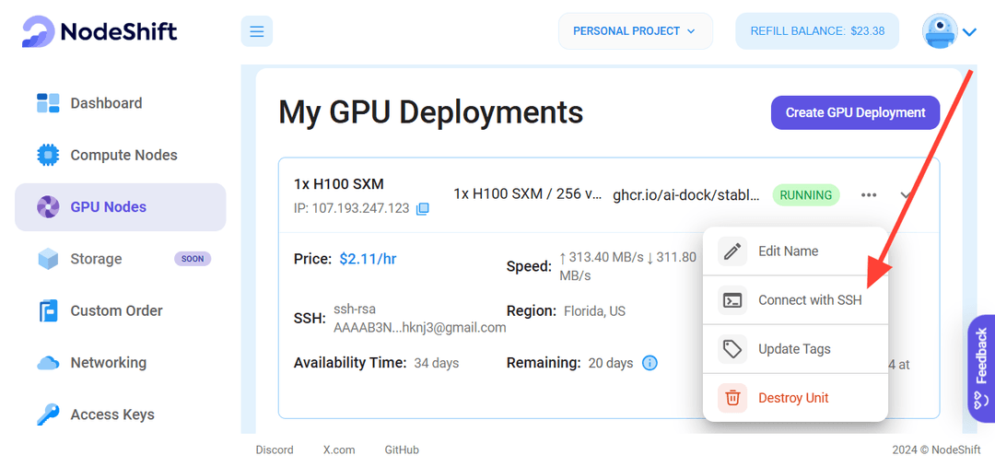Click the $2.11/hr price value

[368, 259]
